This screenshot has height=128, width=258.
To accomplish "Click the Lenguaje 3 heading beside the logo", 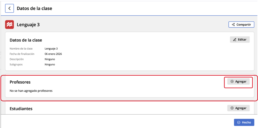I will [28, 25].
